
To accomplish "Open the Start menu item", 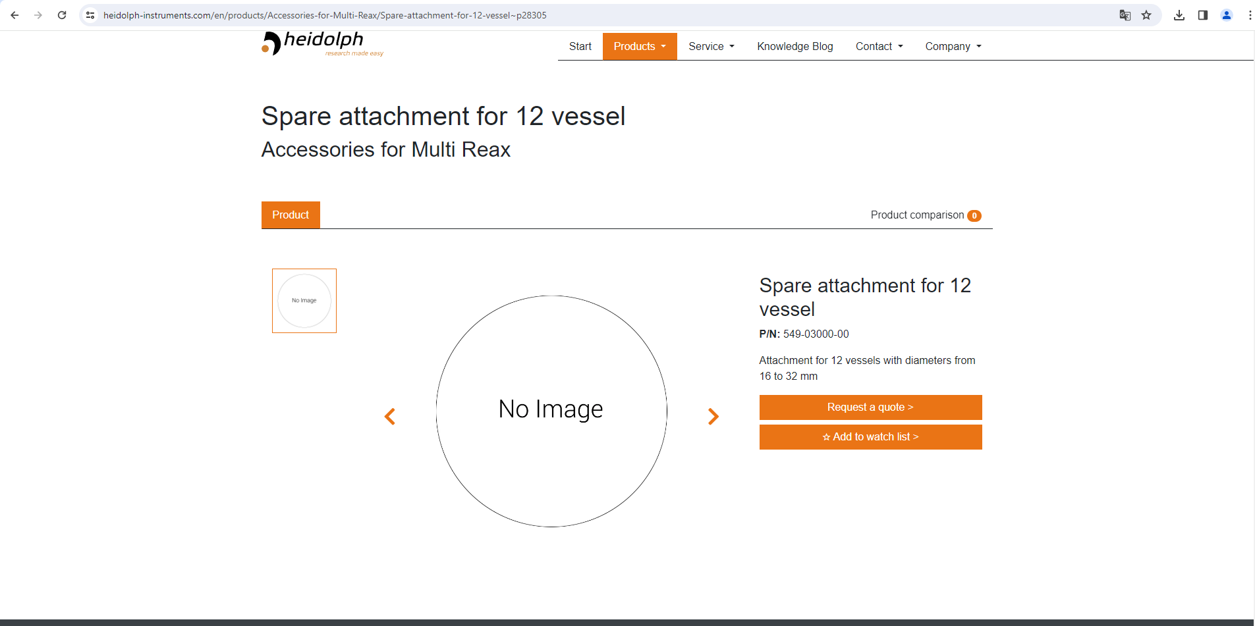I will (x=580, y=46).
